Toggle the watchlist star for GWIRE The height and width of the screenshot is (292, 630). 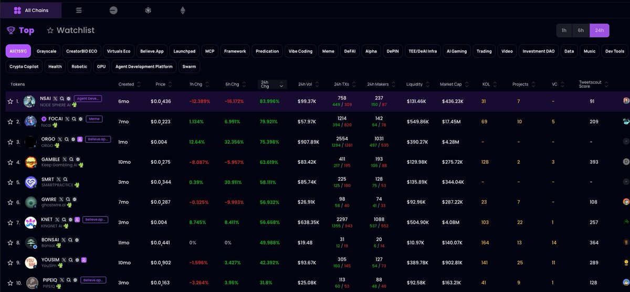coord(10,203)
